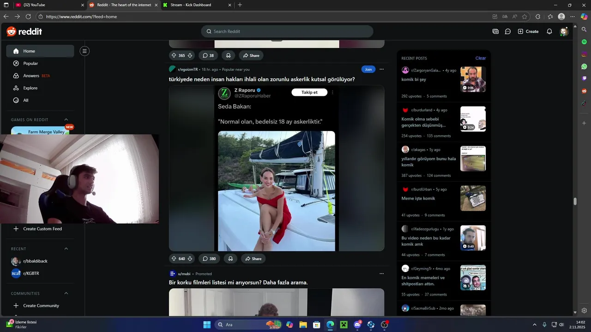Open the more options menu for egoizmTR post

pyautogui.click(x=381, y=69)
